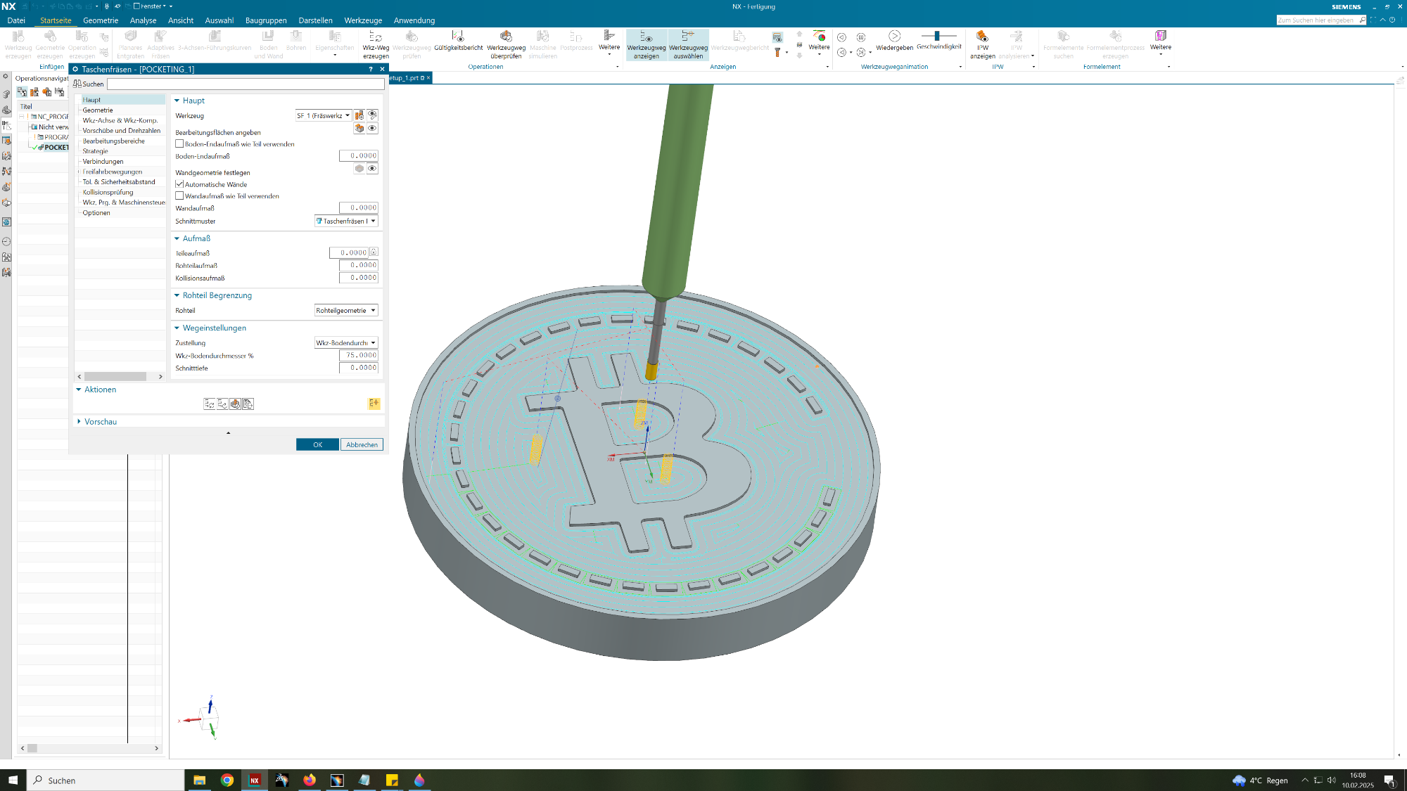Open the dialog help question mark
1407x791 pixels.
click(371, 69)
